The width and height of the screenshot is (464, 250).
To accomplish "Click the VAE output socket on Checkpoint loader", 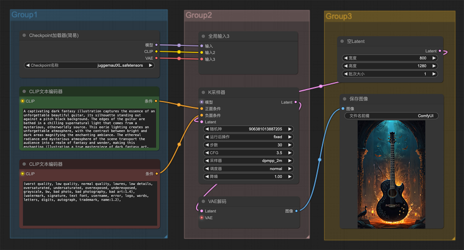I will click(156, 58).
